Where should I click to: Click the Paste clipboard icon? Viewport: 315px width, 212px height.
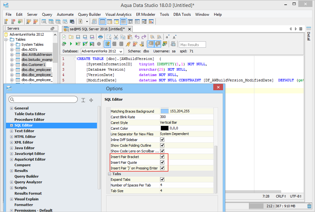pos(130,37)
